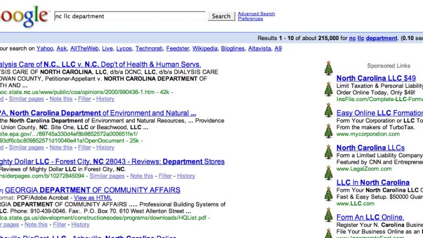Try the search on Yahoo
The width and height of the screenshot is (423, 238).
coord(45,48)
